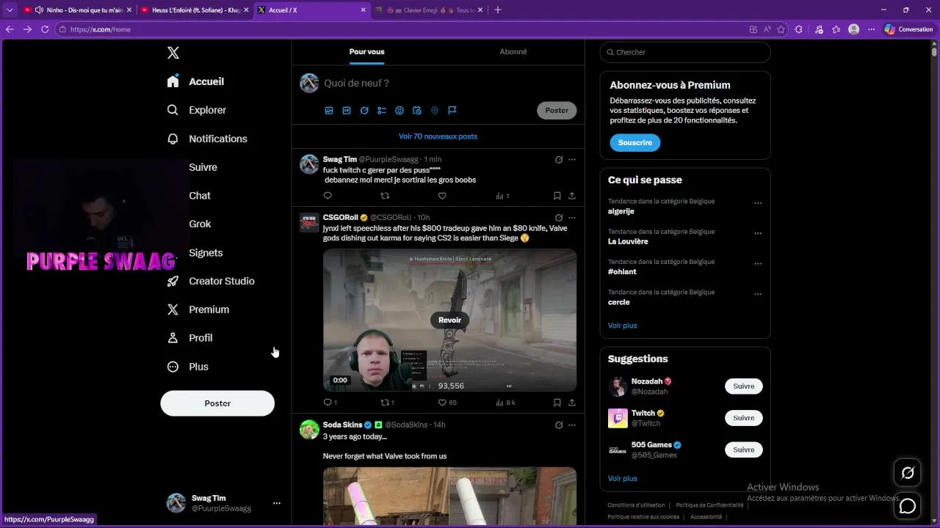Share Swag Tim's post
The image size is (940, 528).
(x=572, y=196)
